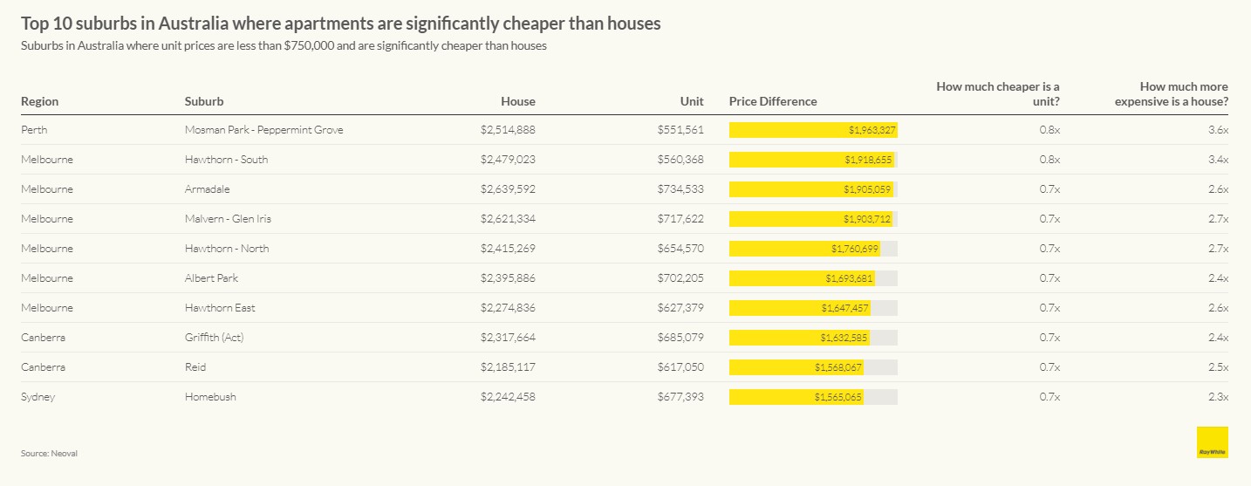Click the 'How much cheaper is a unit?' header

point(998,93)
